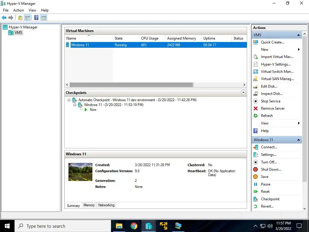Screen dimensions: 309x232
Task: Sort by CPU Usage column header
Action: point(152,38)
